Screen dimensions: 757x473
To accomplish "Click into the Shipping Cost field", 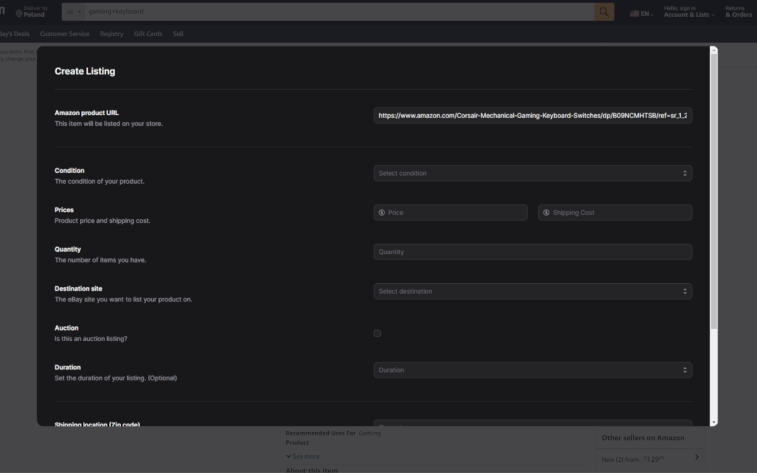I will 615,213.
